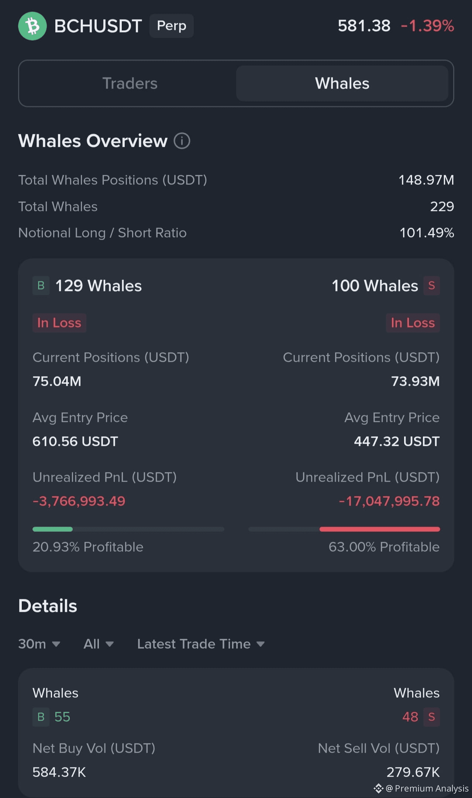Image resolution: width=472 pixels, height=798 pixels.
Task: Click the left In Loss tag
Action: click(x=59, y=323)
